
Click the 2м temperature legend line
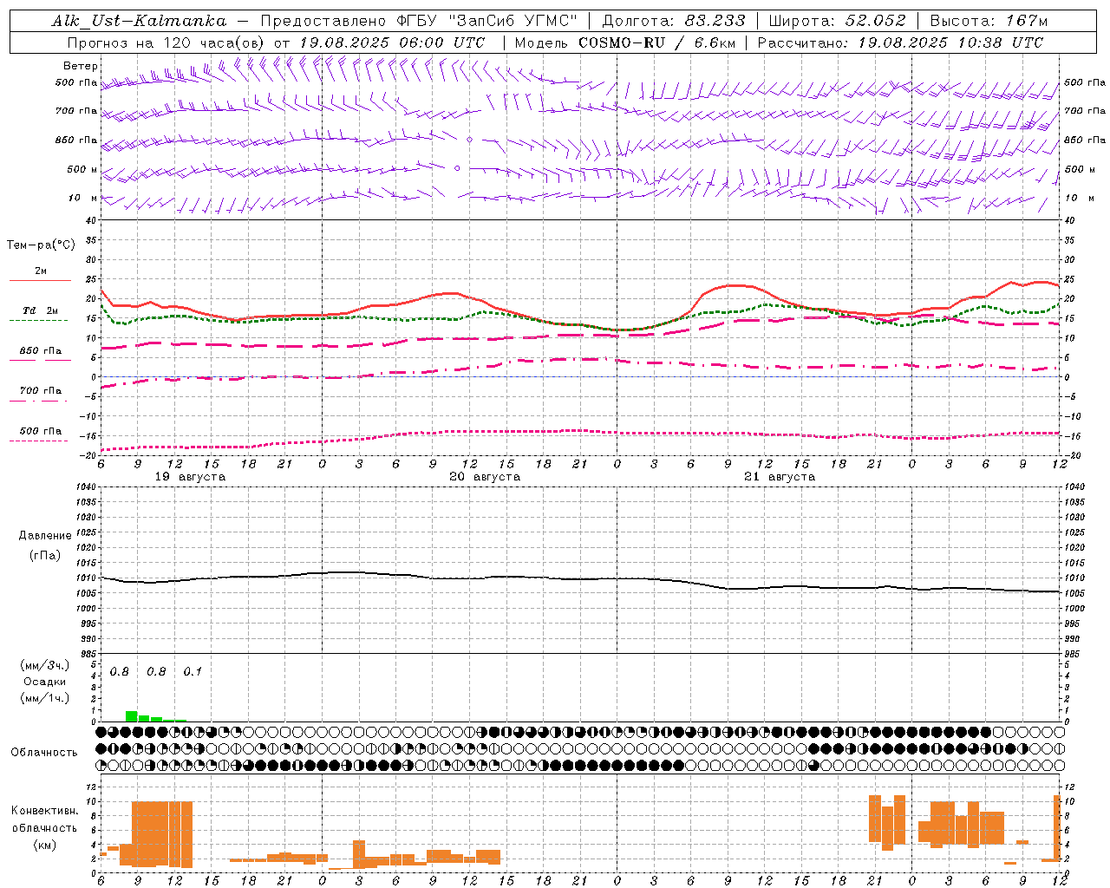pyautogui.click(x=40, y=280)
